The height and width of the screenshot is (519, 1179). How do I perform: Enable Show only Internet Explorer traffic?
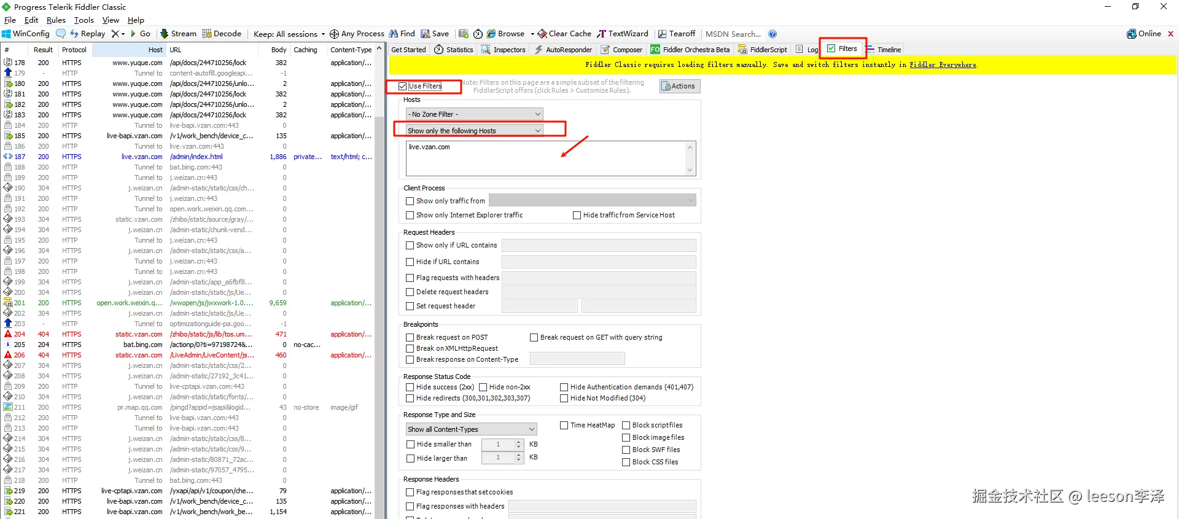pos(410,216)
